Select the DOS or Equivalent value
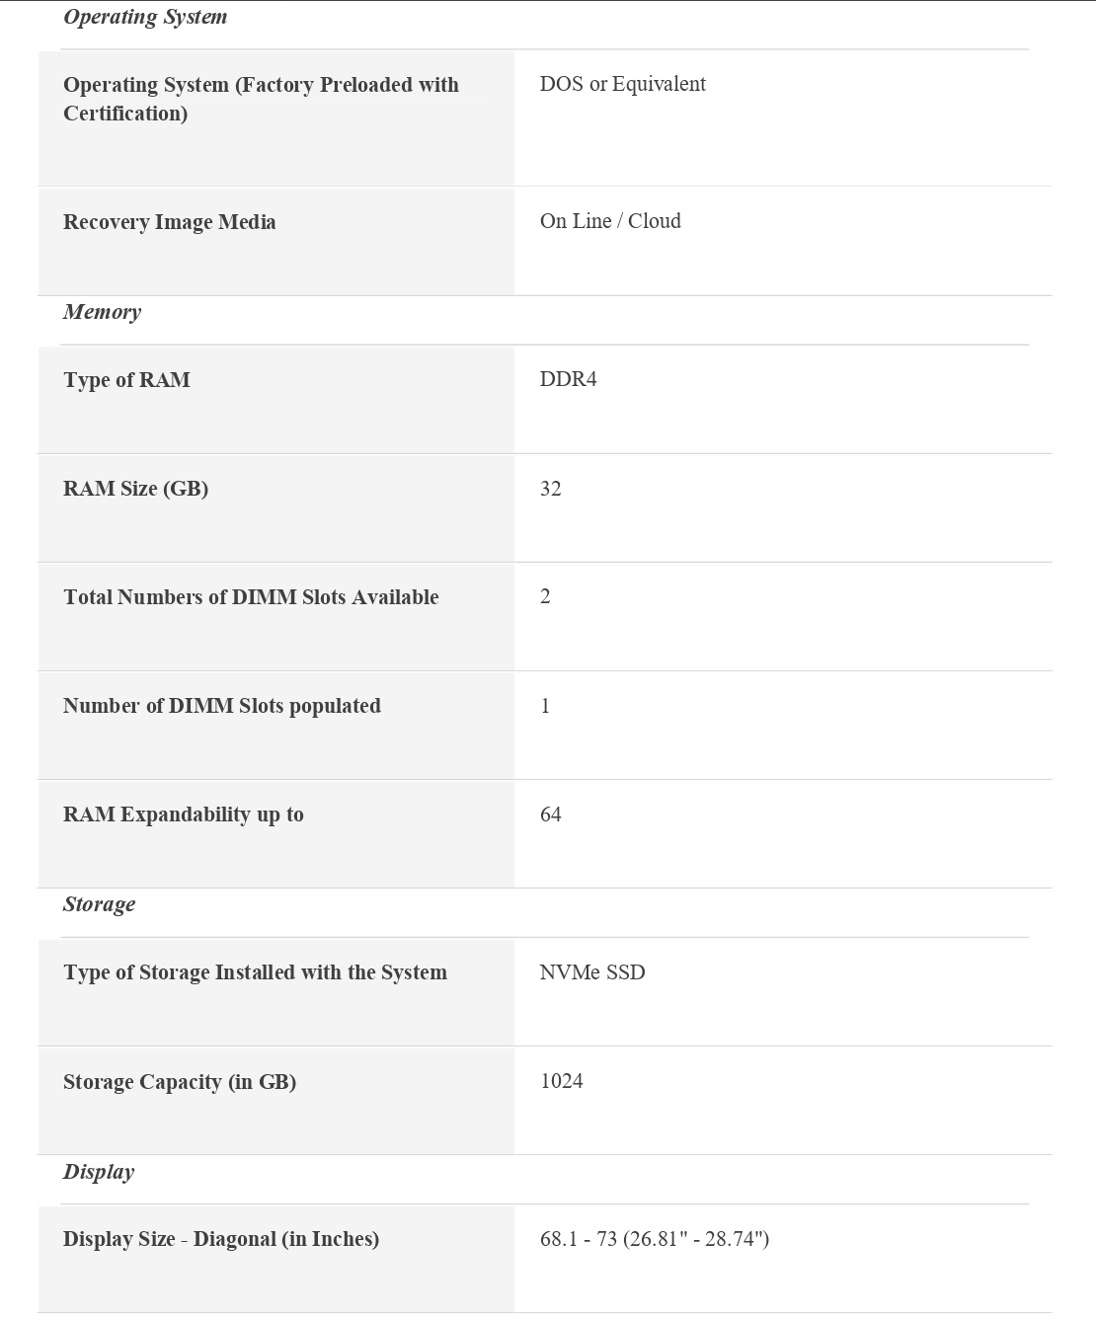The width and height of the screenshot is (1096, 1318). tap(622, 84)
